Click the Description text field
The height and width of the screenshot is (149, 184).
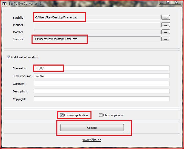point(102,91)
